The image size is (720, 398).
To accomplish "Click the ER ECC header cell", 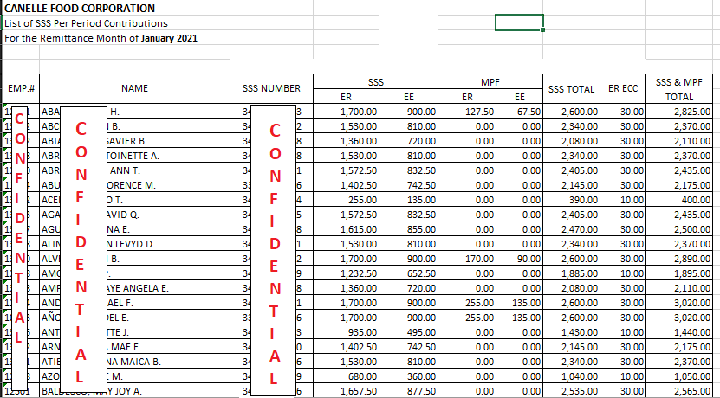I will coord(623,88).
